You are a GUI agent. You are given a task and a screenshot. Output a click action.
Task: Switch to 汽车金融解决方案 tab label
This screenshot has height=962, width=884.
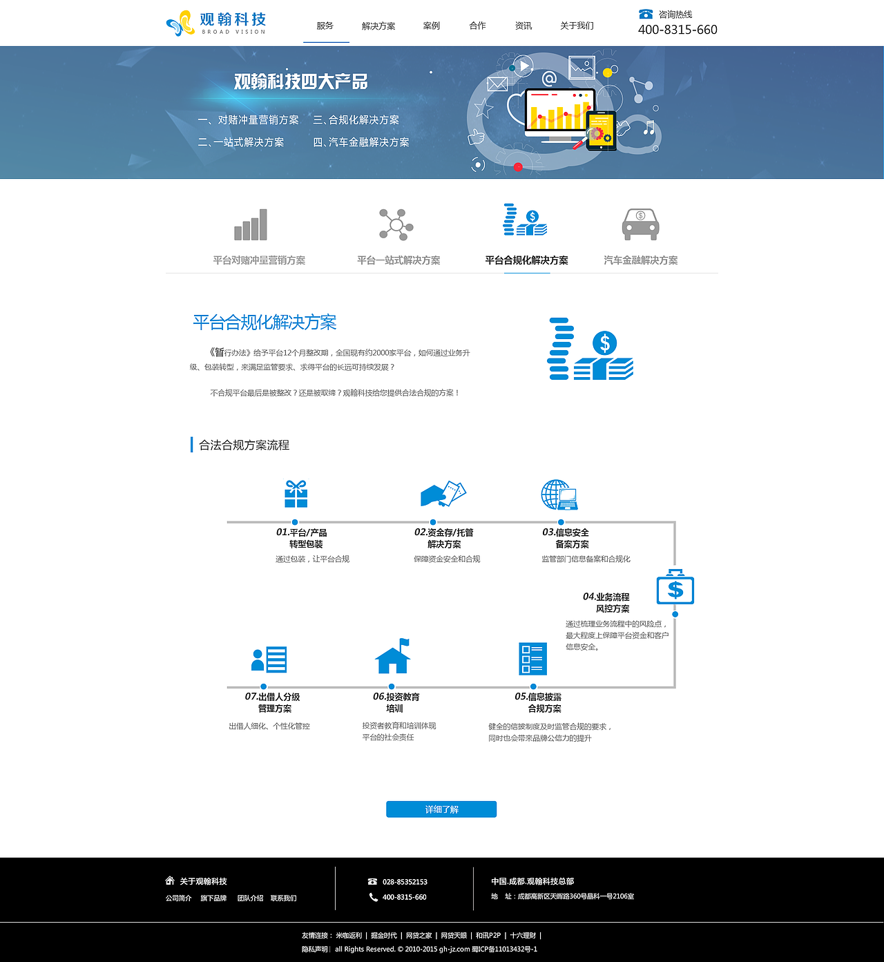(x=641, y=260)
